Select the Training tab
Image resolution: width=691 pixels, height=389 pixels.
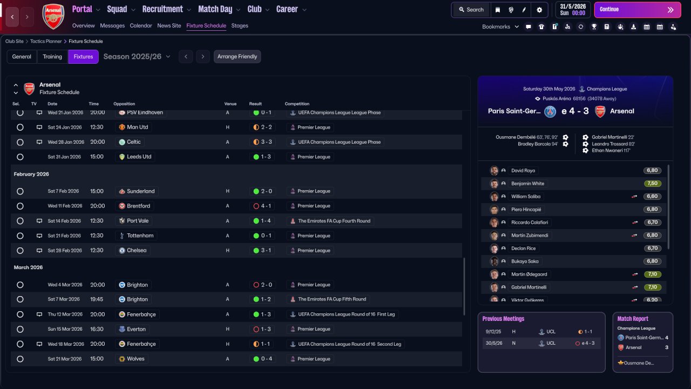pos(52,57)
